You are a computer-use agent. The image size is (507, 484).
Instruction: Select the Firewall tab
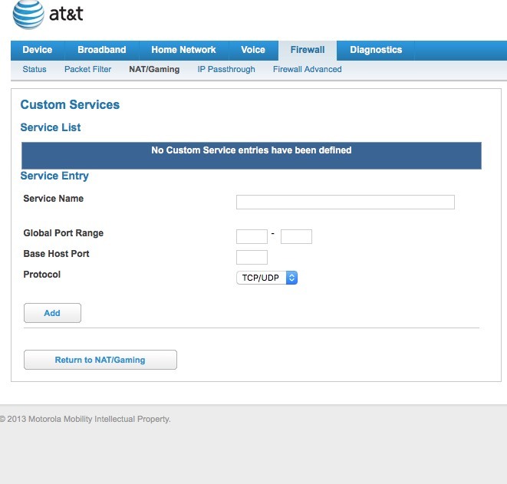point(308,50)
